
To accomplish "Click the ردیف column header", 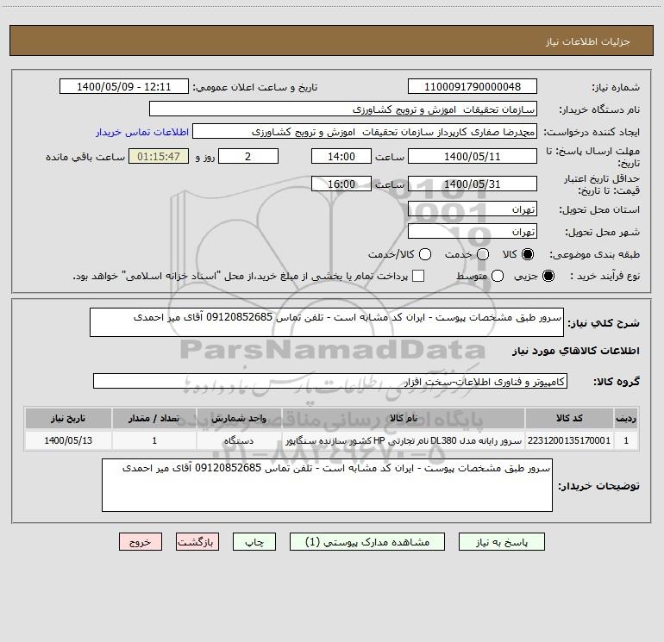I will click(x=626, y=418).
